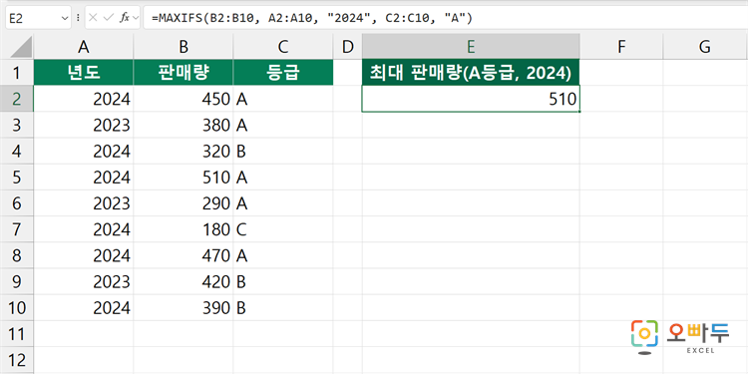Select the grade B cell in row 10
Viewport: 748px width, 374px height.
tap(283, 308)
